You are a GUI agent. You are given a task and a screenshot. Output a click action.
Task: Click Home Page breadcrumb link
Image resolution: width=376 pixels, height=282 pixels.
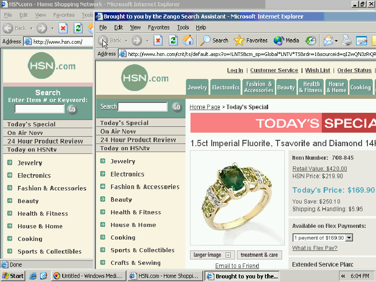click(205, 107)
